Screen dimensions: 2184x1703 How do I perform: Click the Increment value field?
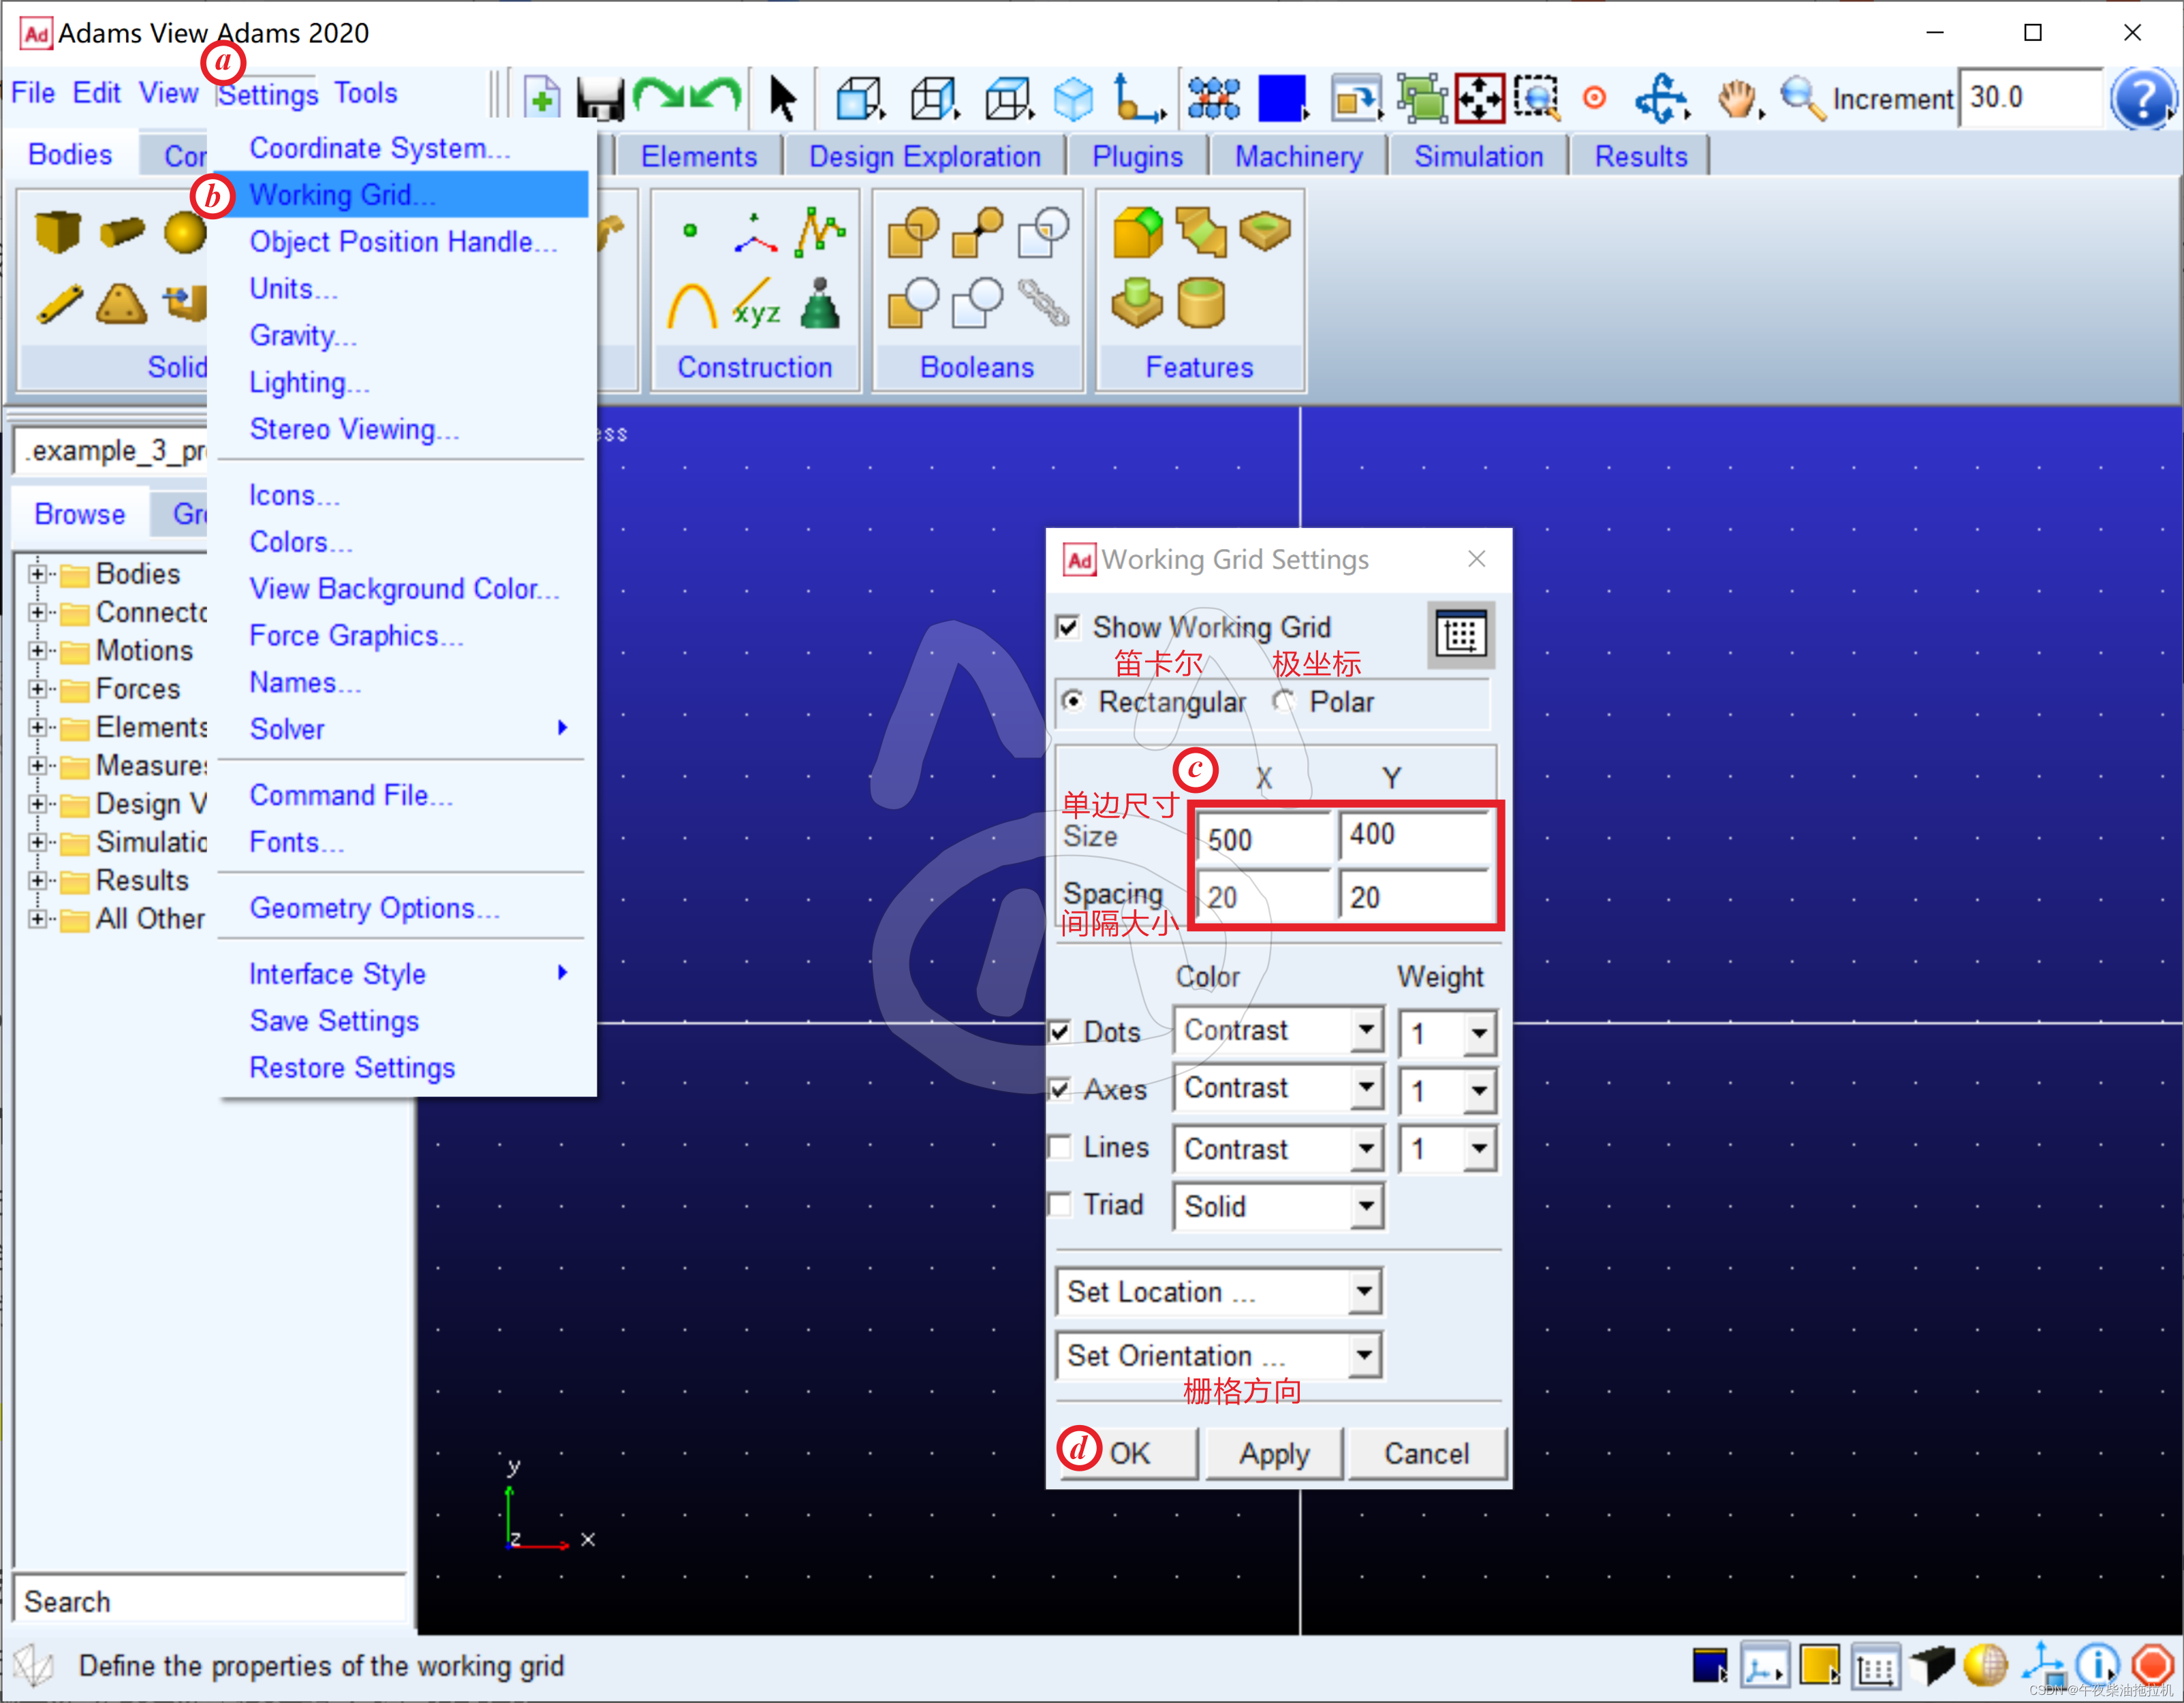(x=2030, y=97)
